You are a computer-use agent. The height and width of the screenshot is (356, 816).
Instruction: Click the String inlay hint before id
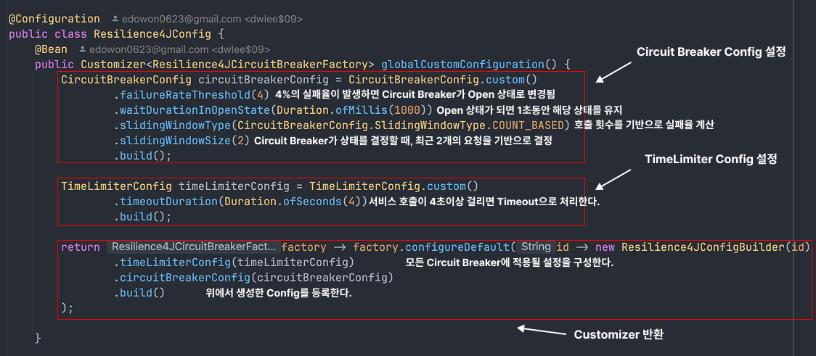(536, 247)
